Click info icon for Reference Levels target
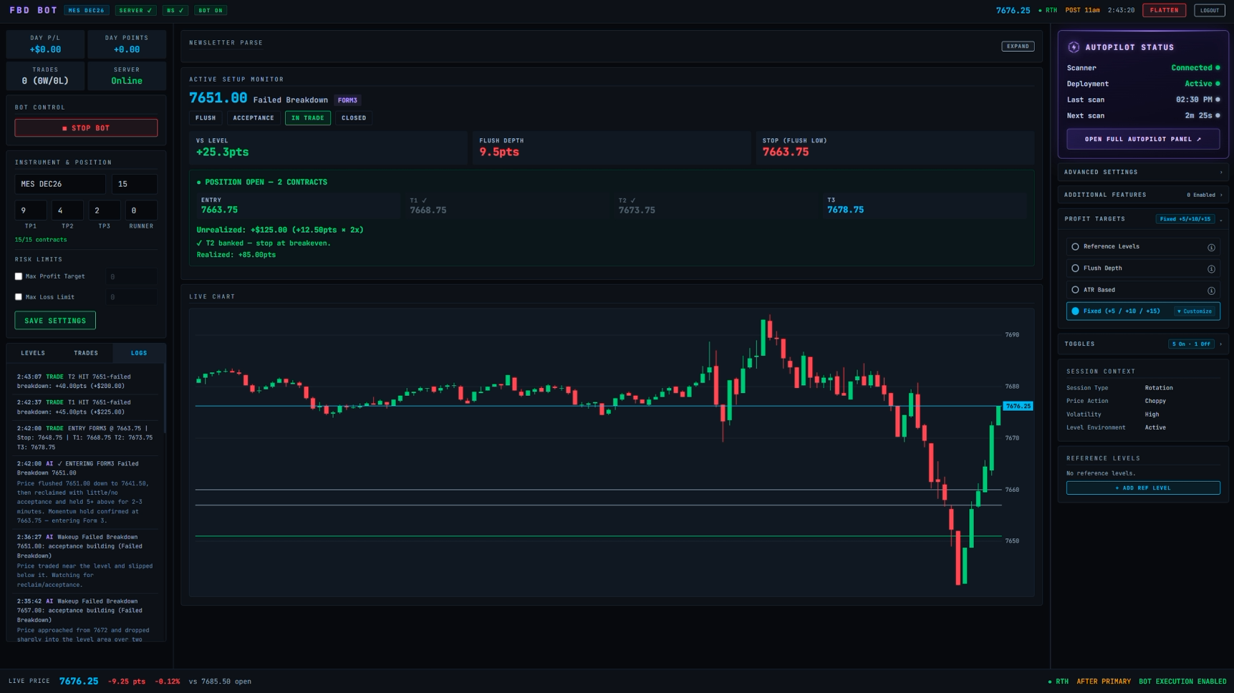 1211,247
